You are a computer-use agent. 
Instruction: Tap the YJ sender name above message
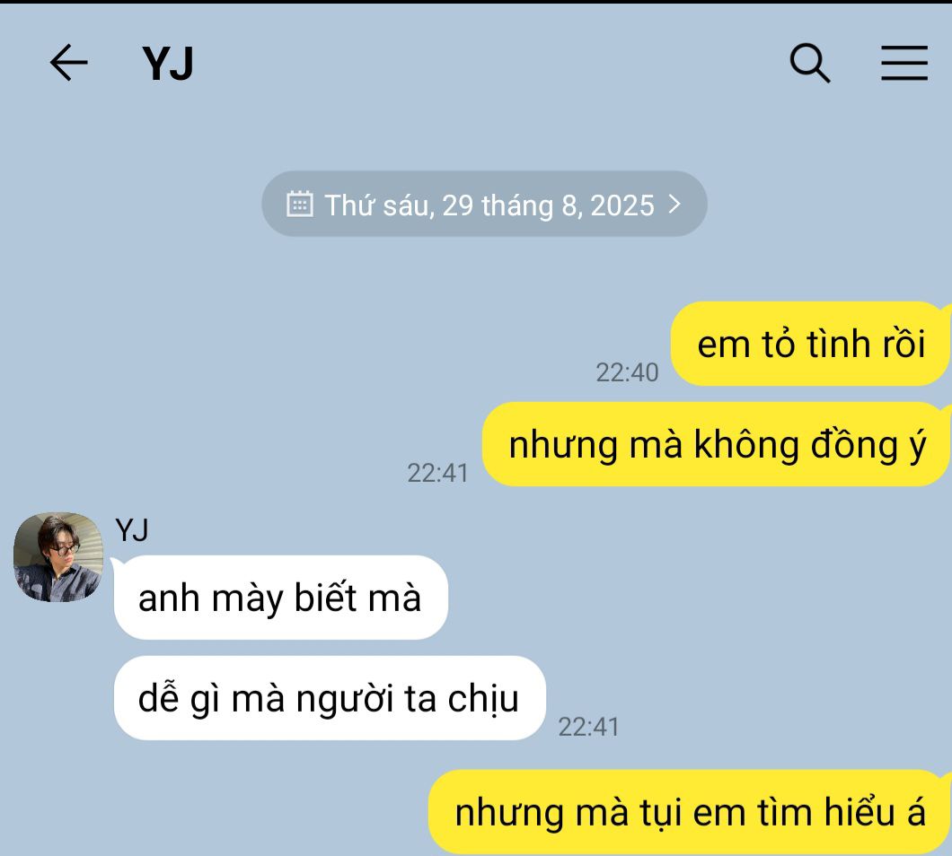[132, 530]
